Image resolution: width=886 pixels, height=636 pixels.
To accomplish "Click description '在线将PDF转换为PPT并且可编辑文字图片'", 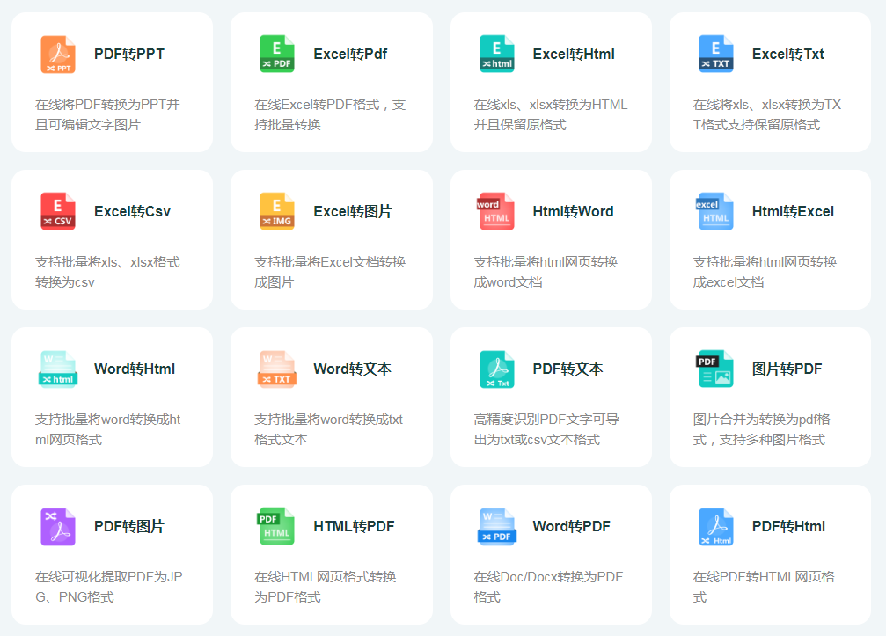I will (107, 114).
